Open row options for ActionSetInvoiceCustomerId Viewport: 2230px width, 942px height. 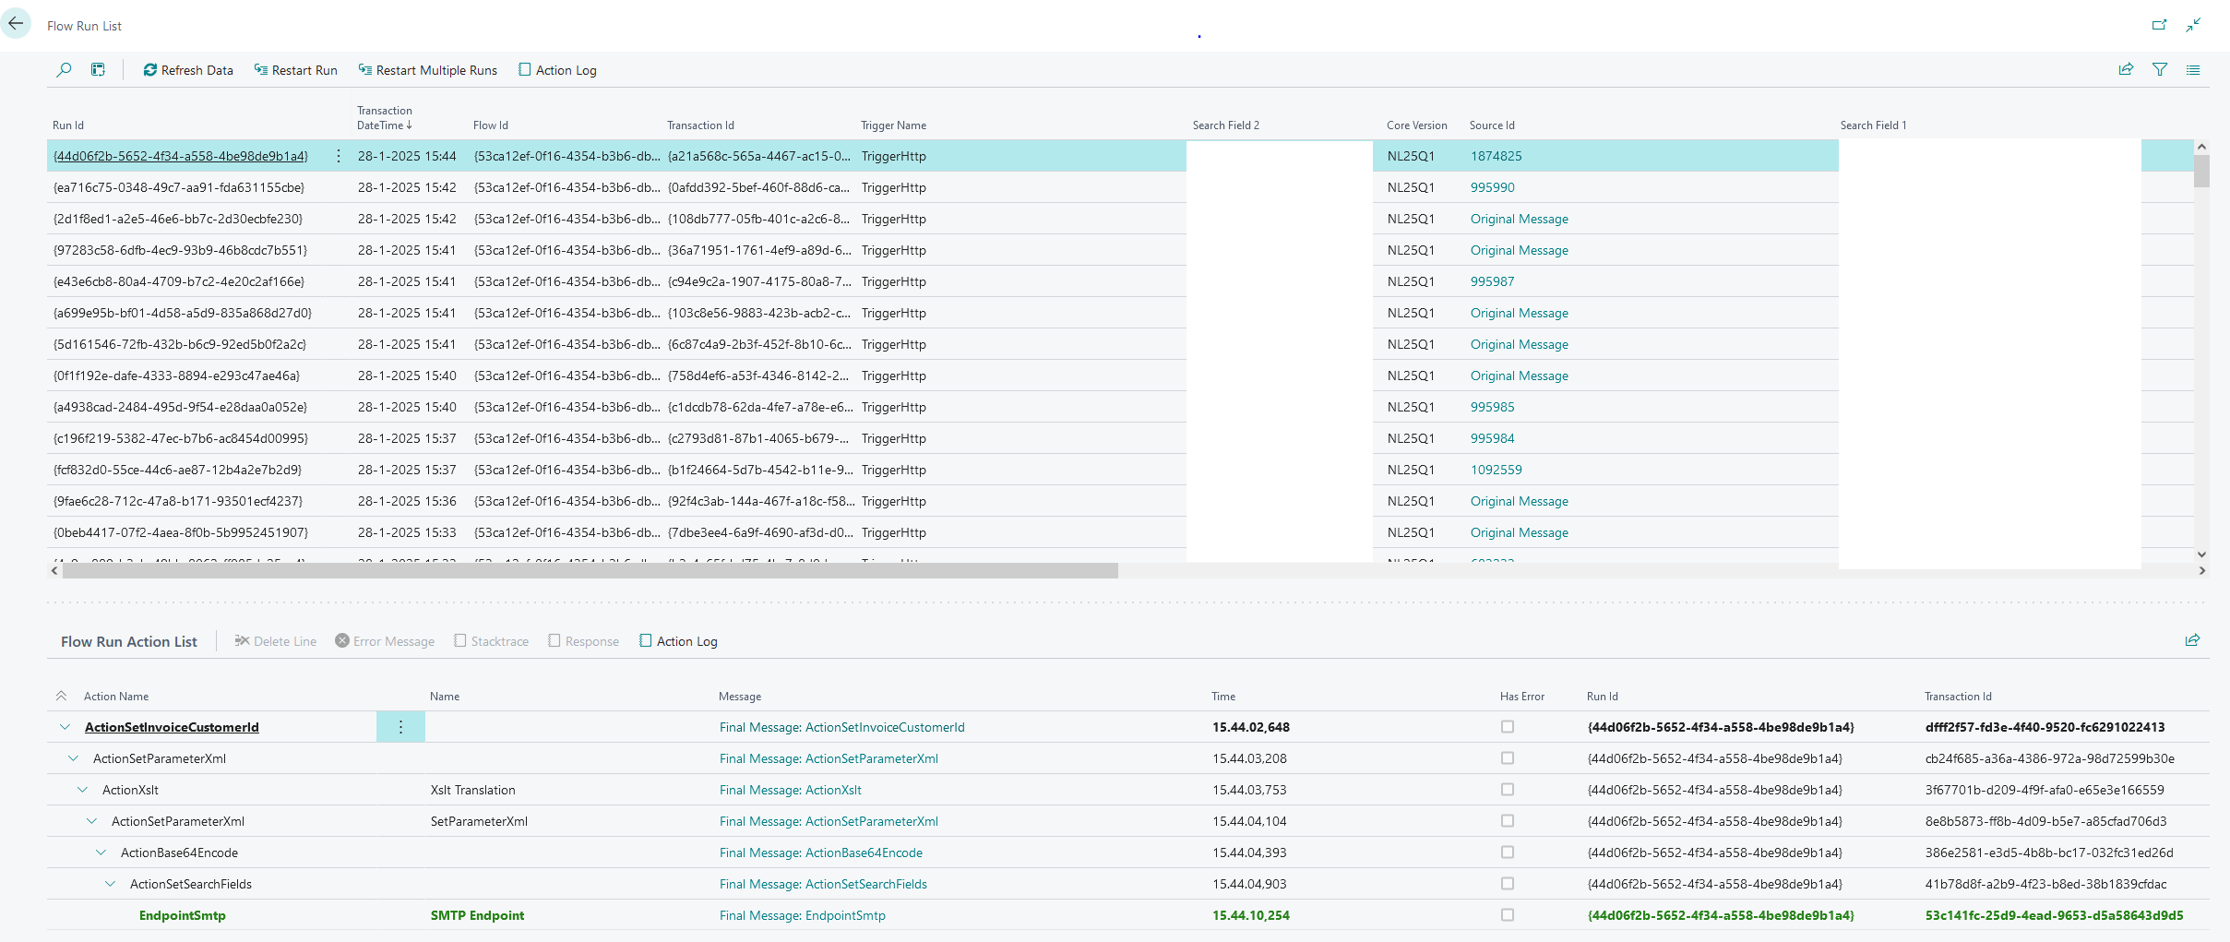(400, 727)
